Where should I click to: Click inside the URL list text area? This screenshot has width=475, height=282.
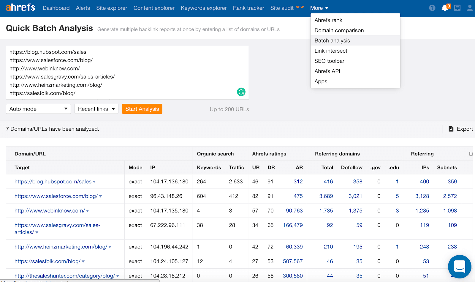tap(127, 73)
